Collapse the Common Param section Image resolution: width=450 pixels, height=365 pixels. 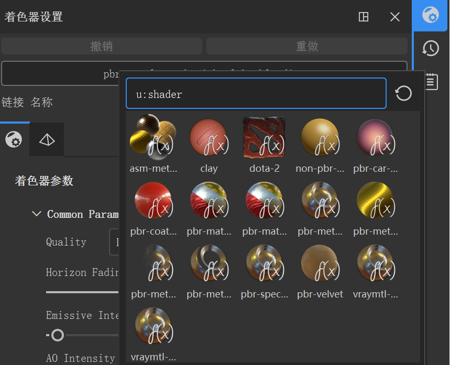tap(36, 214)
